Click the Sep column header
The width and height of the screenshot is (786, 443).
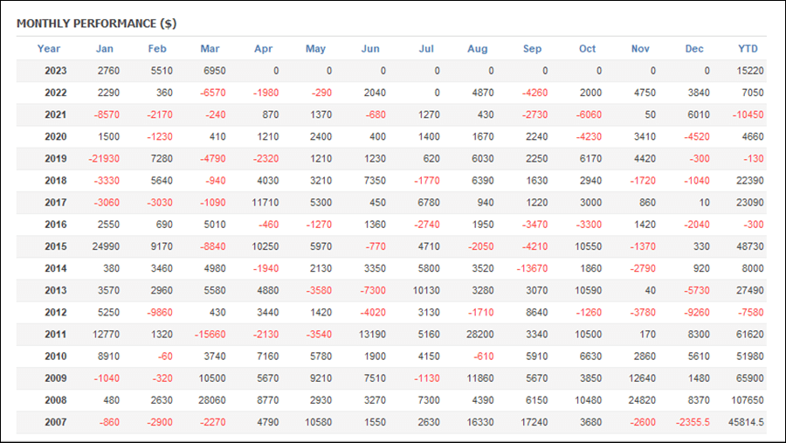[532, 49]
